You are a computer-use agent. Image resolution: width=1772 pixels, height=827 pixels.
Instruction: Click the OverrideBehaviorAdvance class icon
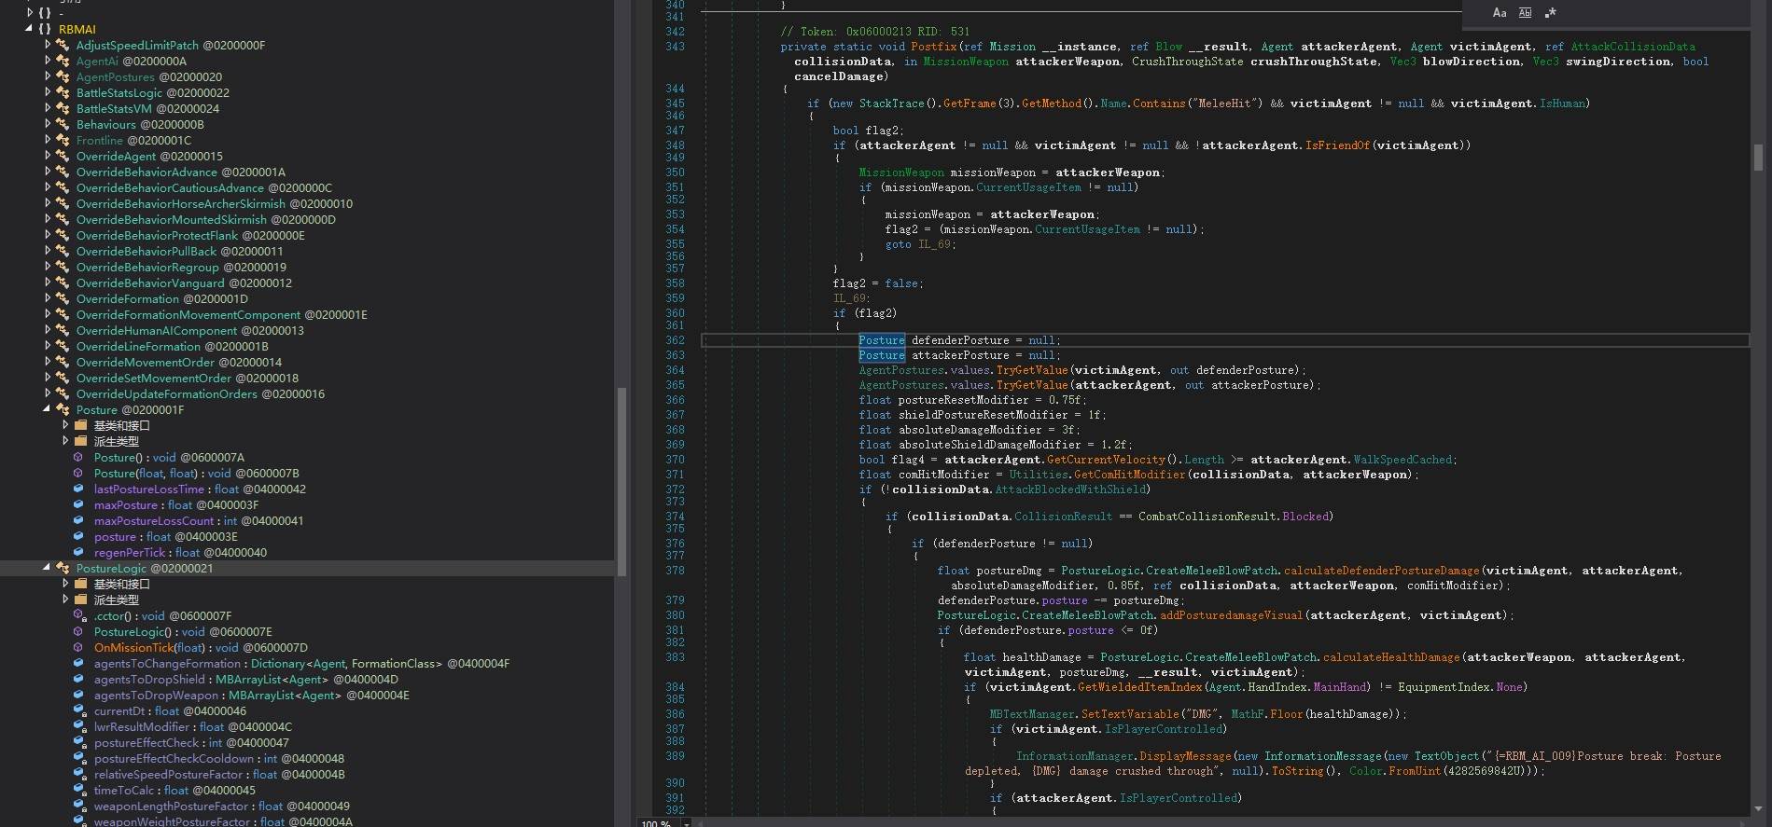click(x=63, y=172)
